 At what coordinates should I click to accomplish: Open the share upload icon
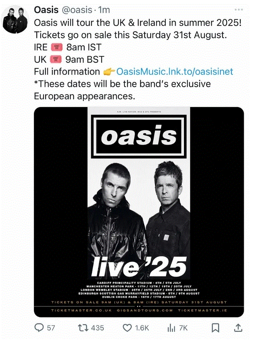(238, 328)
